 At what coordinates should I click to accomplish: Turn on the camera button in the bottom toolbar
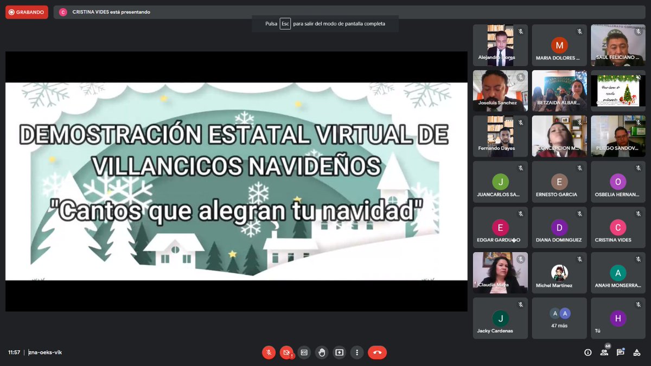pos(286,352)
